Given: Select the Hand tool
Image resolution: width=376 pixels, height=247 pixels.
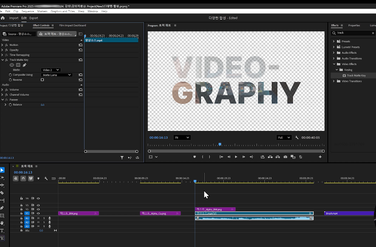Looking at the screenshot, I should [2, 223].
